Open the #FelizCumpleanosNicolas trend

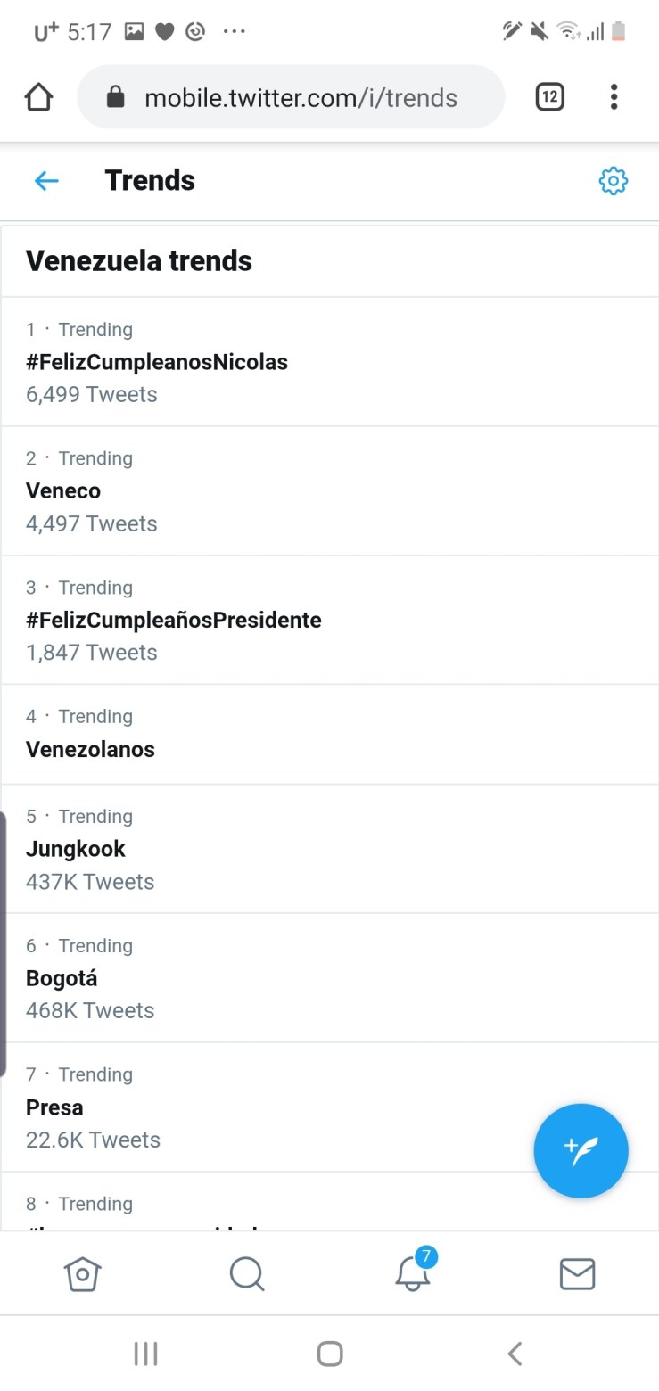point(157,362)
